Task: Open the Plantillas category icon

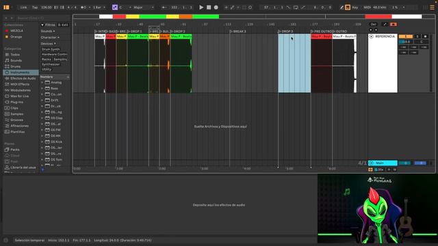Action: click(x=7, y=132)
